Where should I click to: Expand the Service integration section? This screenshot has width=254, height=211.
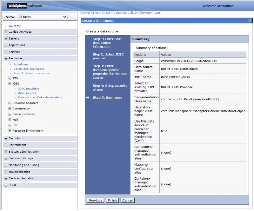pyautogui.click(x=6, y=178)
